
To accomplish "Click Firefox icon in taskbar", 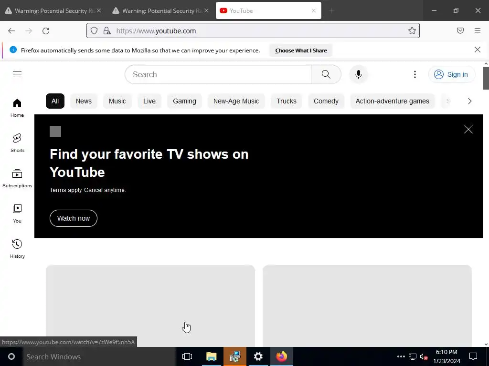I will (282, 356).
